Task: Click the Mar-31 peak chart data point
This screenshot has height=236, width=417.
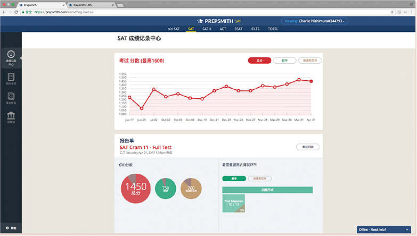Action: tap(299, 80)
